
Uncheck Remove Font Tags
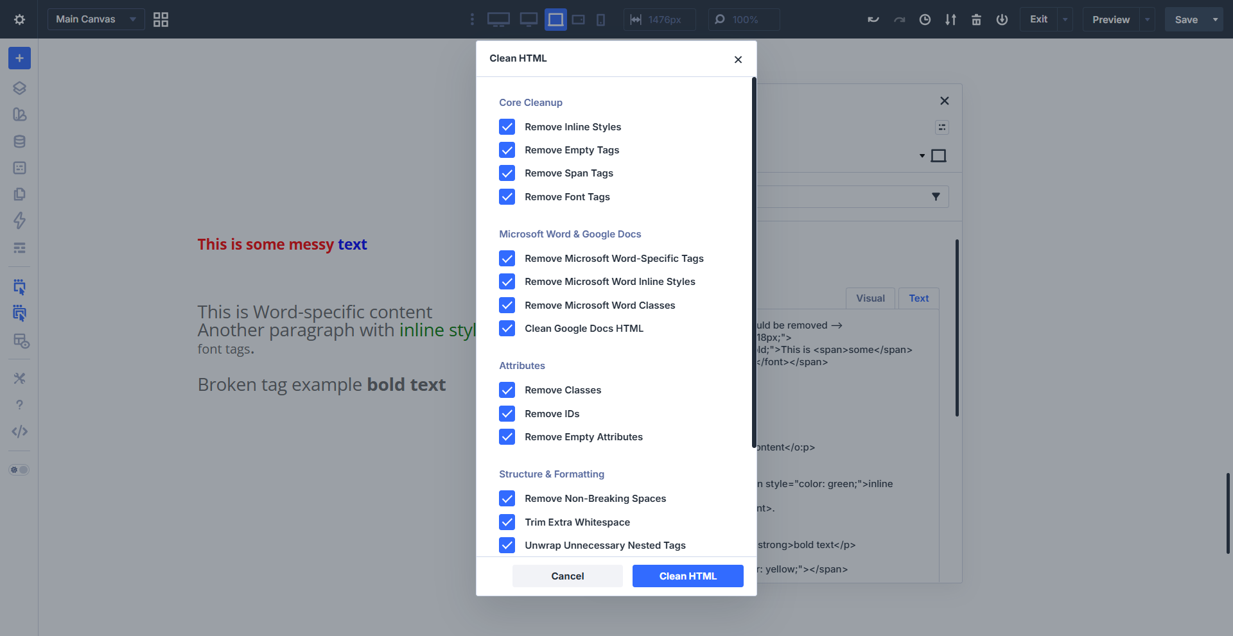[x=507, y=197]
